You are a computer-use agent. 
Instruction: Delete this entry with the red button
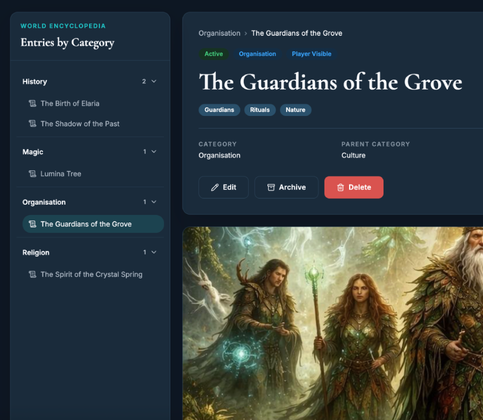(x=354, y=187)
